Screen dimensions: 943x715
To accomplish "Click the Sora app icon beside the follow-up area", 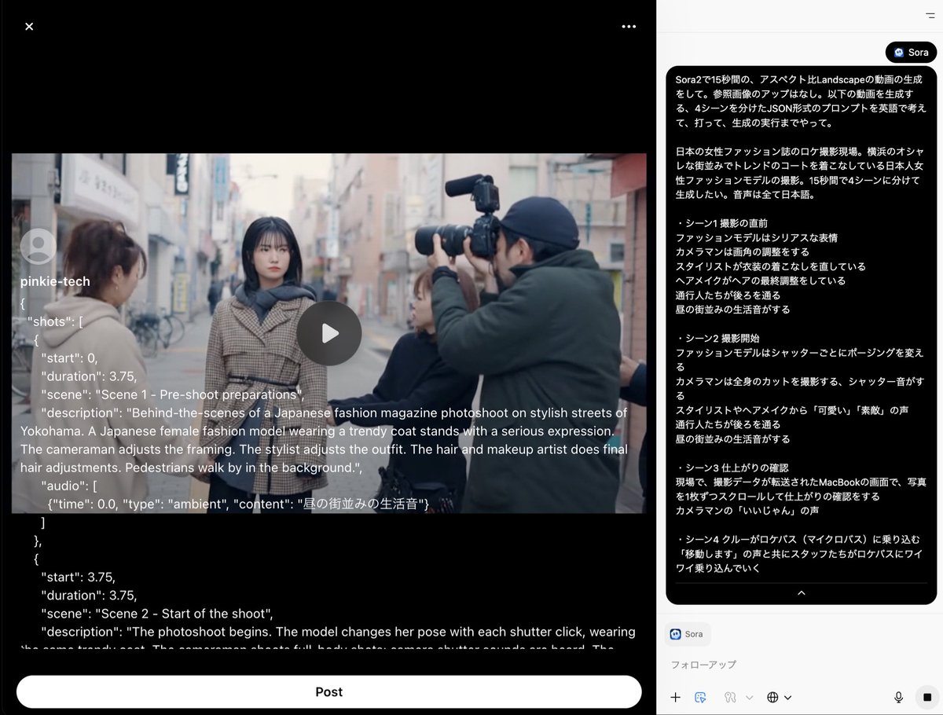I will (x=688, y=633).
